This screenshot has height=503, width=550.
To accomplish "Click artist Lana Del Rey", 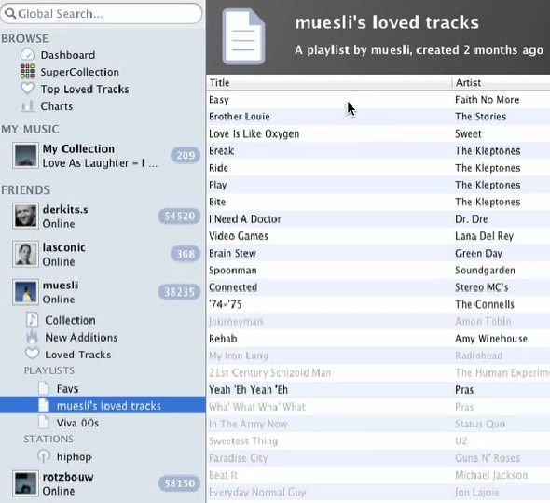I will point(484,236).
